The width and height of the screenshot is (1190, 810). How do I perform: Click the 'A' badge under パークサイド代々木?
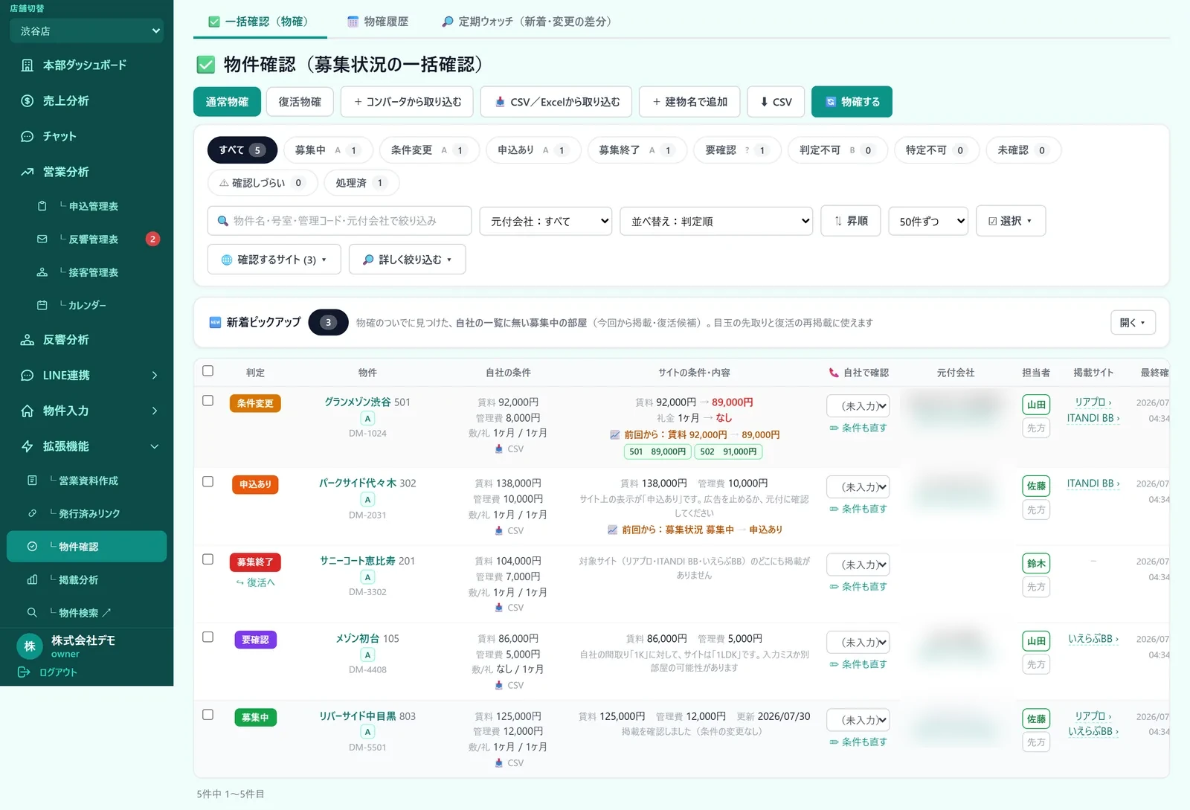367,500
